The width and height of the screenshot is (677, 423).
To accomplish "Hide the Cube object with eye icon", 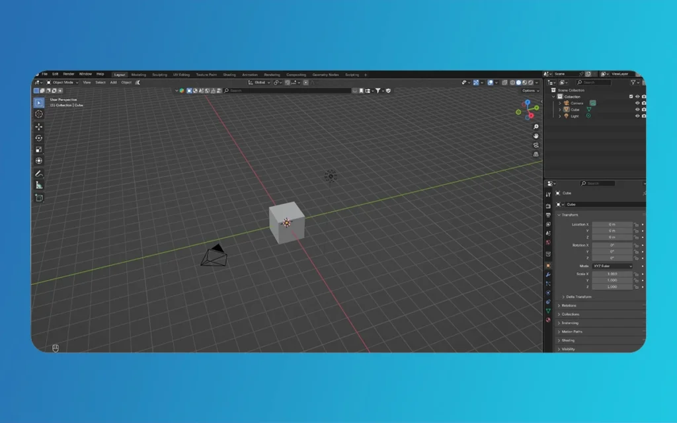I will [637, 110].
